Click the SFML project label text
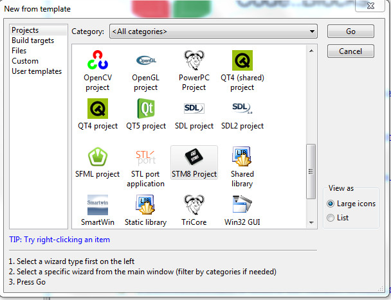The width and height of the screenshot is (391, 300). (x=98, y=174)
